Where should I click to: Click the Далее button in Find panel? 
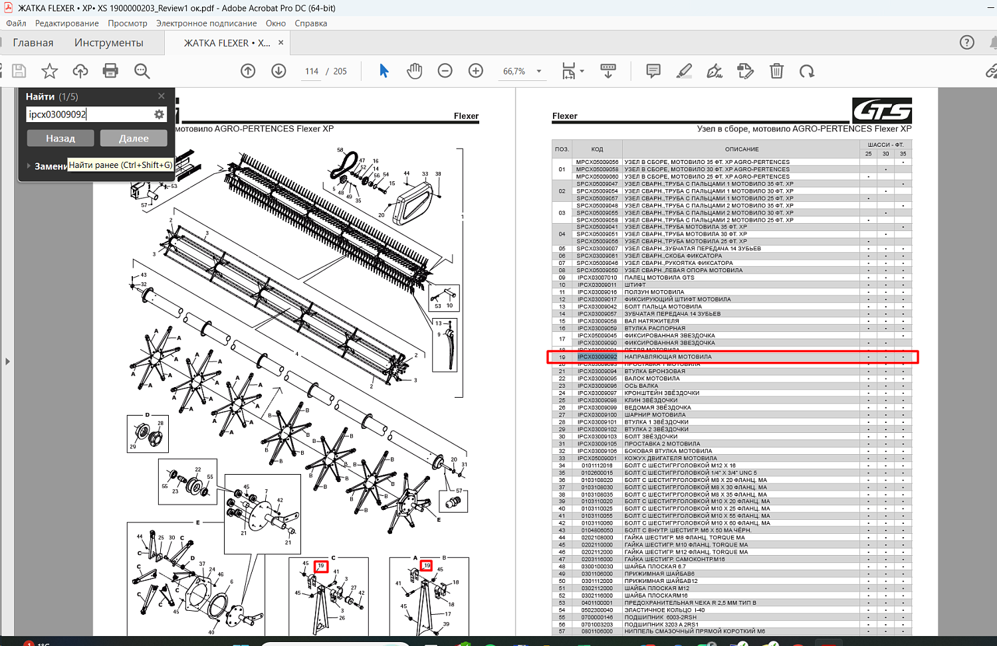134,138
